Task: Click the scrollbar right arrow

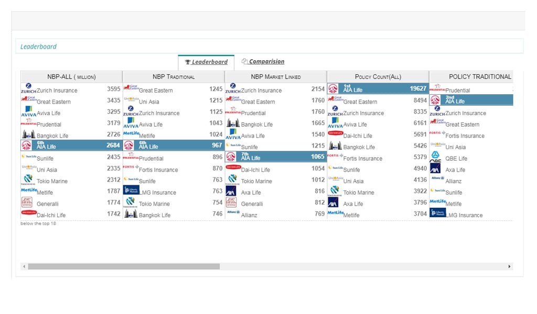Action: 509,266
